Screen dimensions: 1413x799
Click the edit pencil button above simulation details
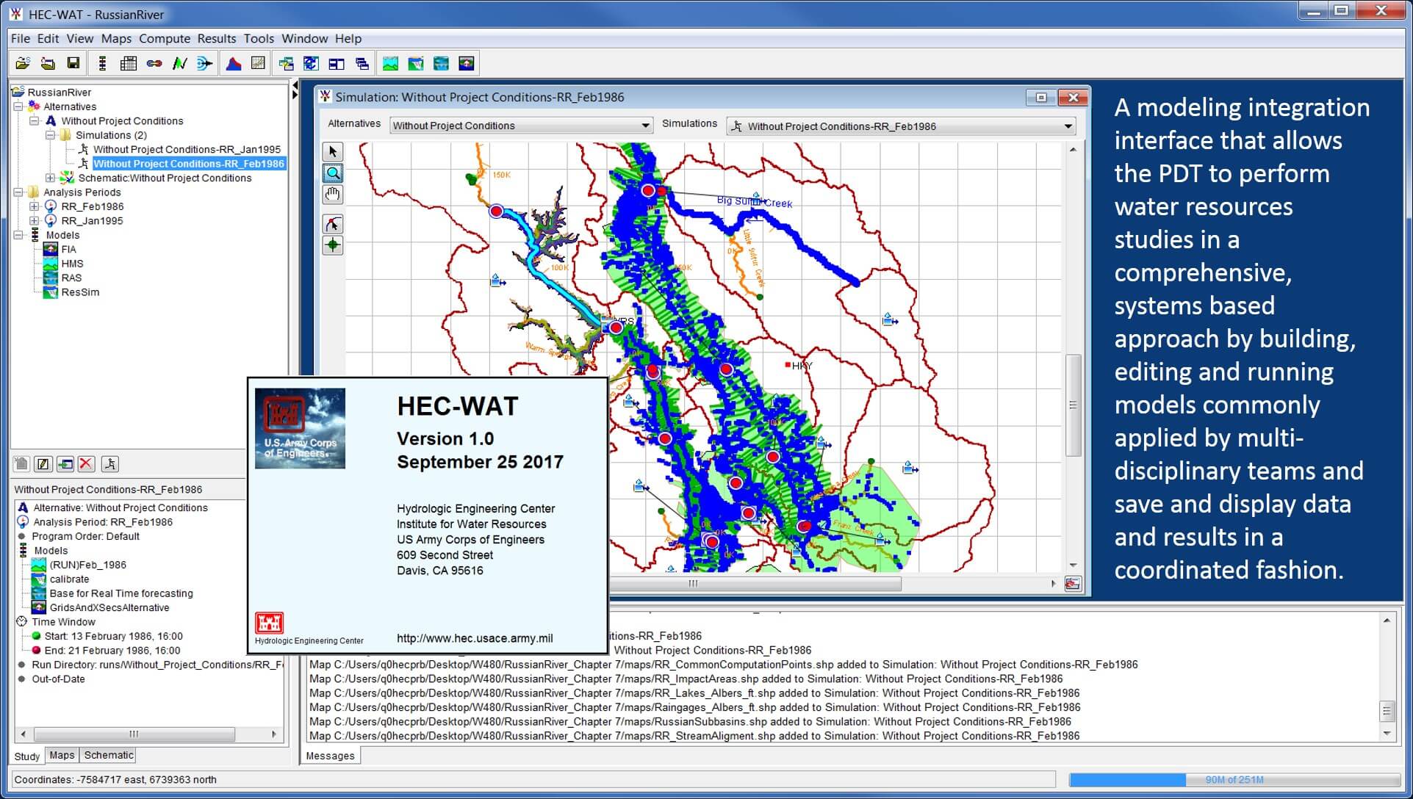click(x=43, y=464)
